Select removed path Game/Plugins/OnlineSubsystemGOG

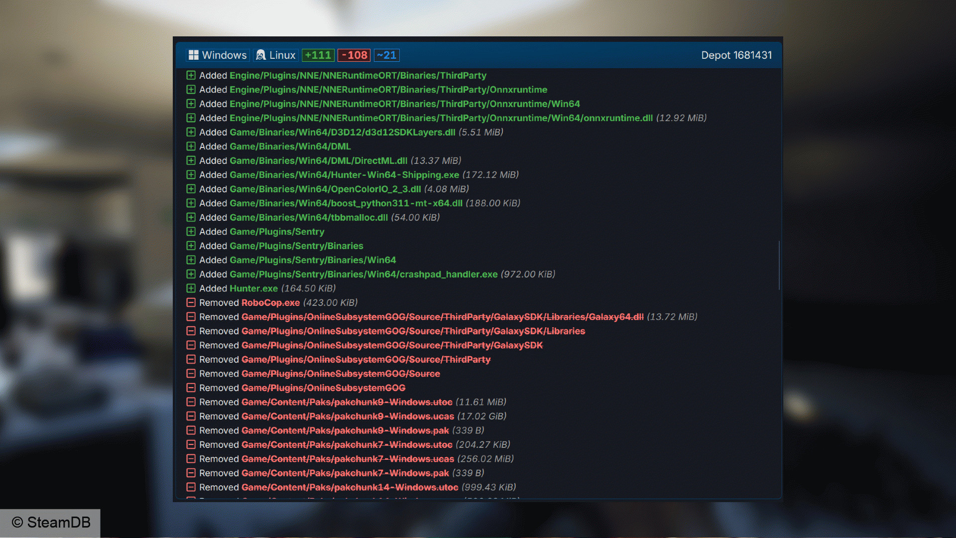click(324, 388)
